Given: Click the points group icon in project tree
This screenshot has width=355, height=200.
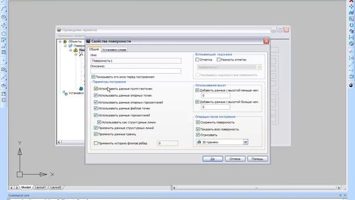Looking at the screenshot, I should click(x=81, y=54).
